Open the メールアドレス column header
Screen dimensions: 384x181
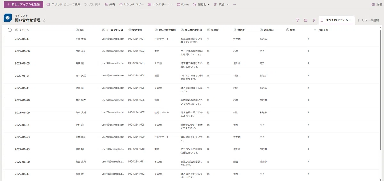coord(112,30)
